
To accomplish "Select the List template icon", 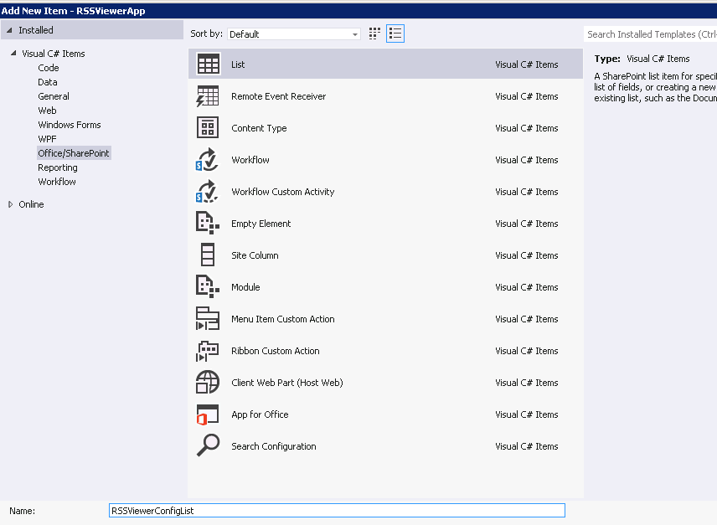I will 208,64.
